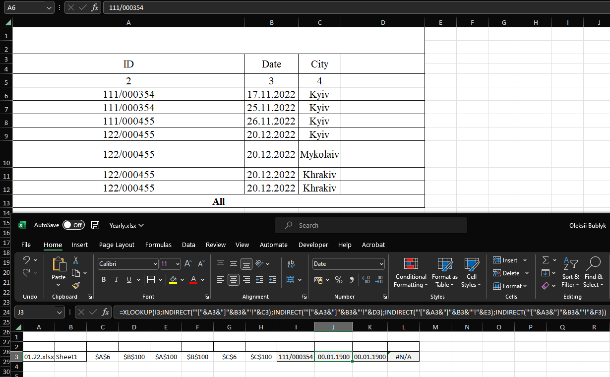Click the AutoSum icon

coord(545,259)
